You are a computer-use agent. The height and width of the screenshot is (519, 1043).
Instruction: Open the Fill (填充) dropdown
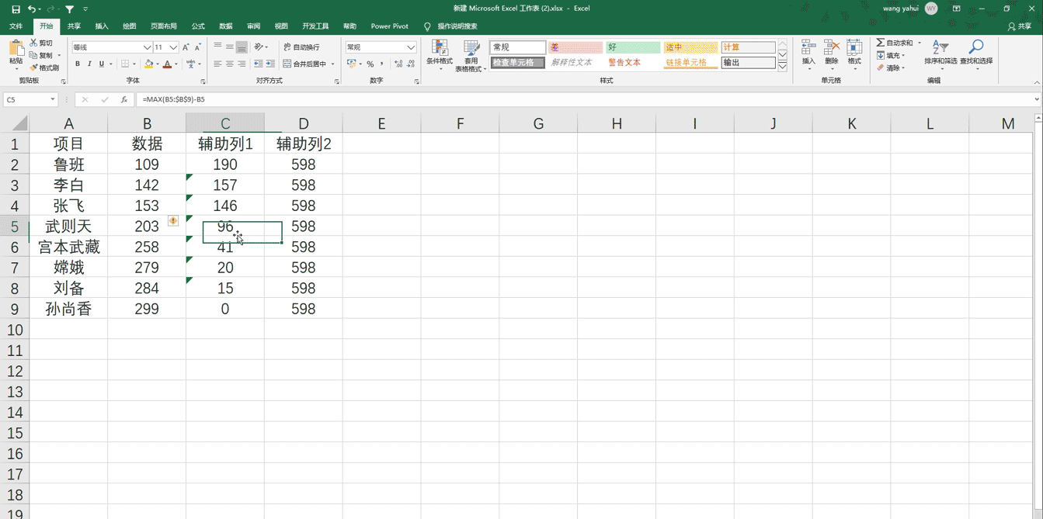pos(891,55)
